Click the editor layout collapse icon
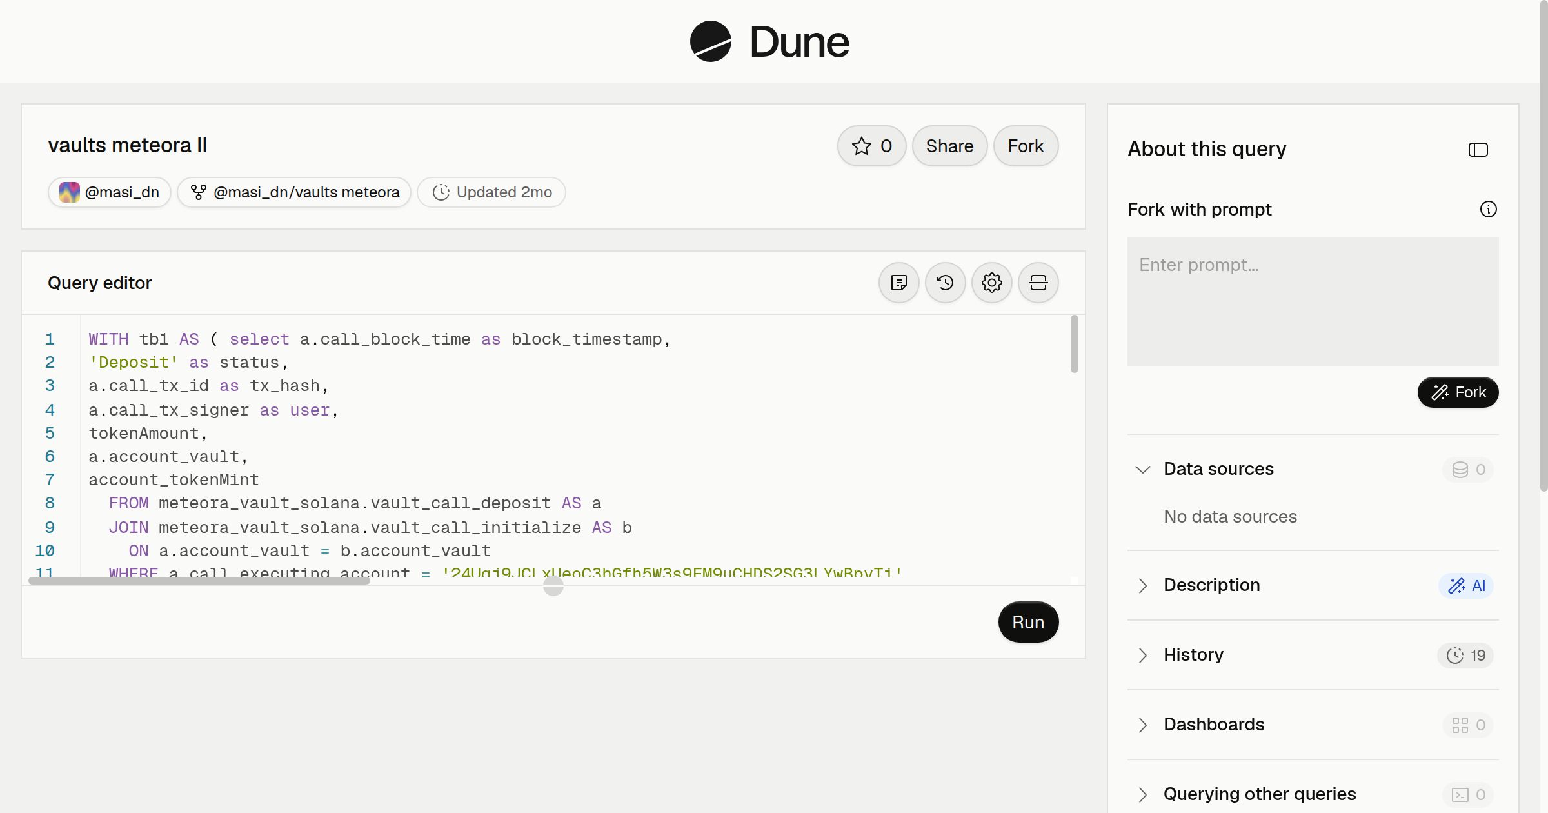Image resolution: width=1548 pixels, height=813 pixels. pyautogui.click(x=1038, y=283)
